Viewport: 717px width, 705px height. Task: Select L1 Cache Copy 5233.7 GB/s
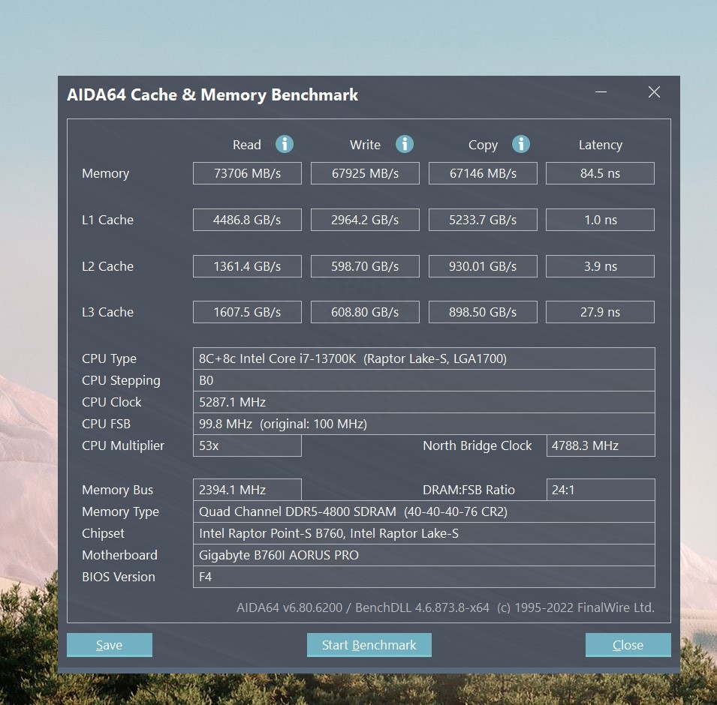(483, 220)
